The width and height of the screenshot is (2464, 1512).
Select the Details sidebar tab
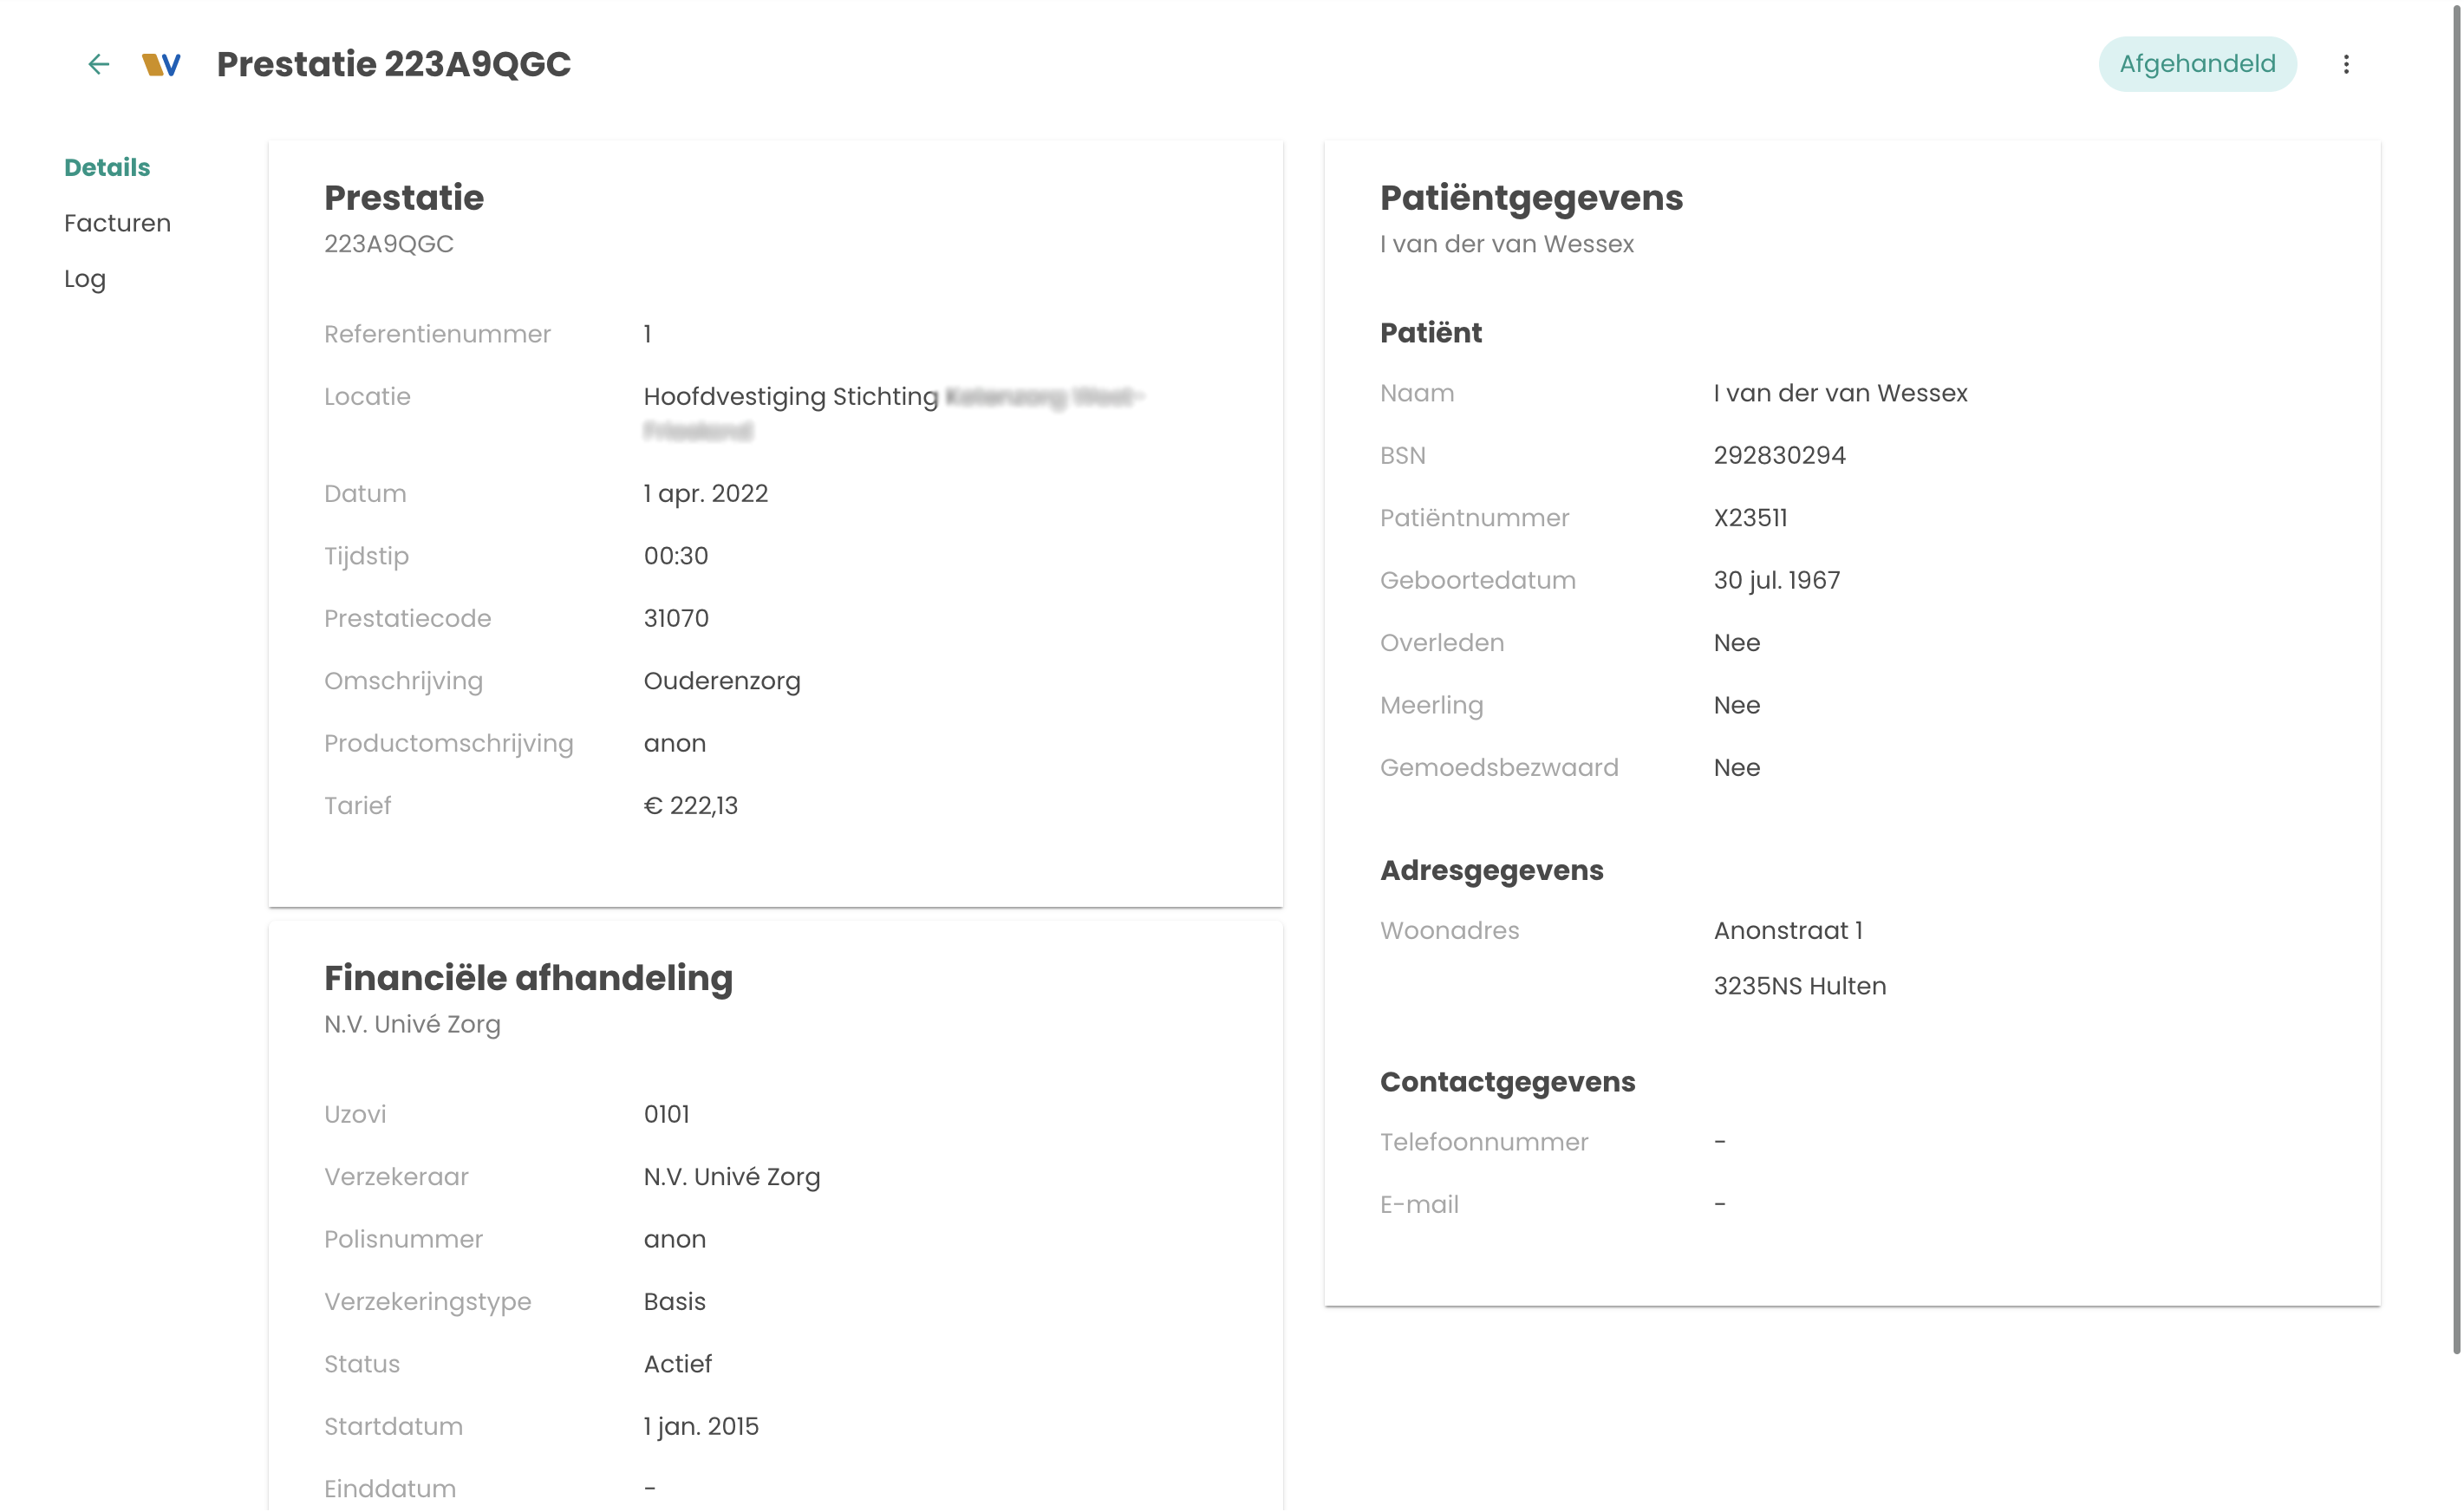pos(107,167)
